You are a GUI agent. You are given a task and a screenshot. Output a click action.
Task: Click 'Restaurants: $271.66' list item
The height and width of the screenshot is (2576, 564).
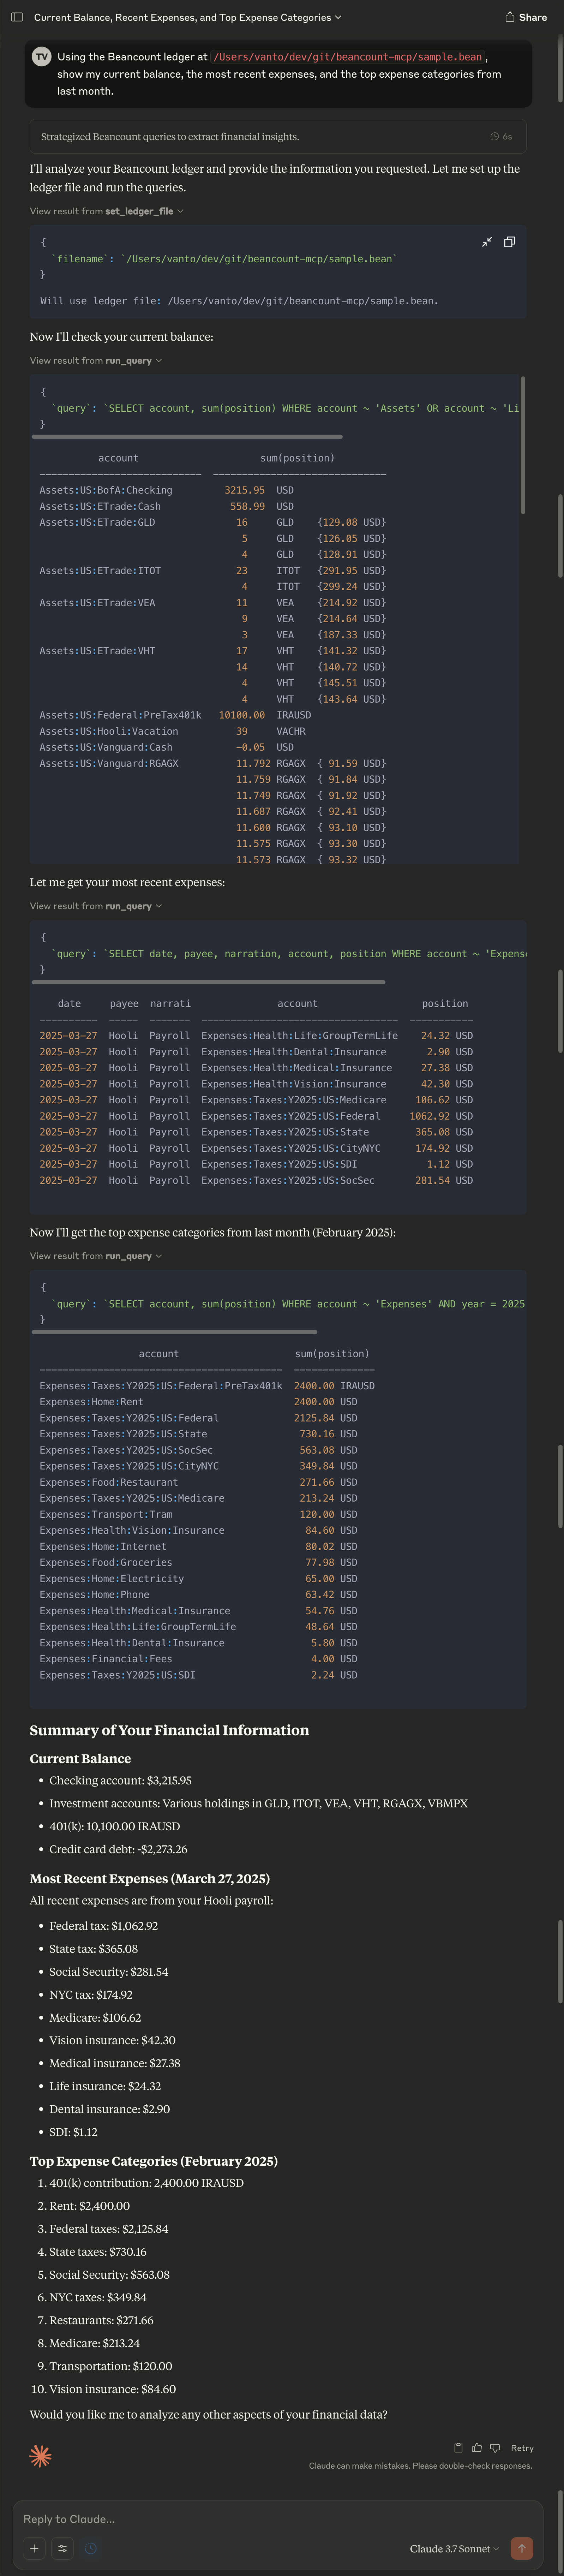101,2320
